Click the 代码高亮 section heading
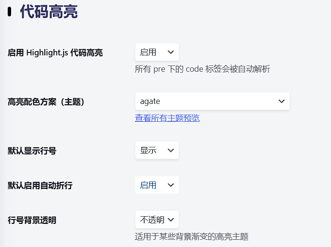This screenshot has height=247, width=331. coord(49,12)
